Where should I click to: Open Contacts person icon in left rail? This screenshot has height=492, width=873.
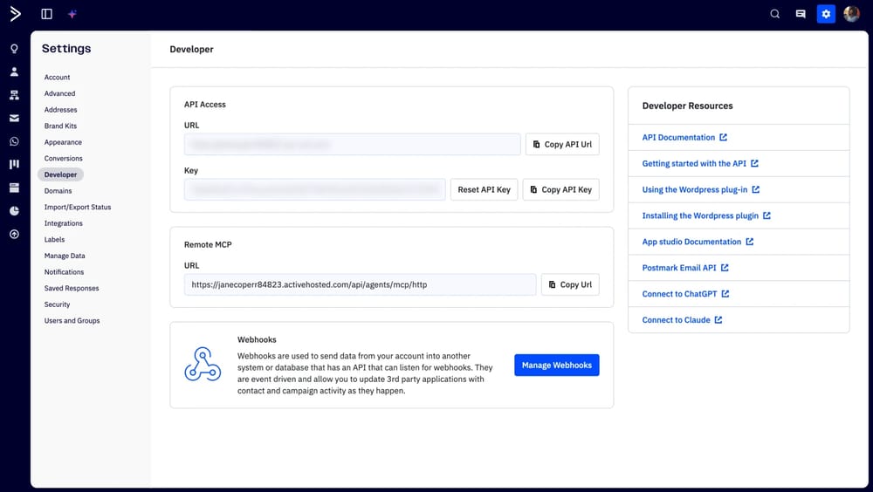pyautogui.click(x=15, y=72)
